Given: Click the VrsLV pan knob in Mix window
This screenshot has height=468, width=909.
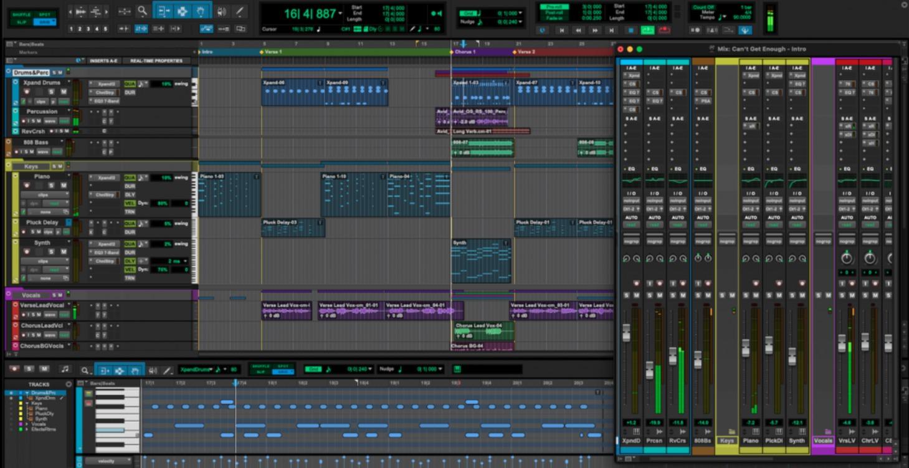Looking at the screenshot, I should pyautogui.click(x=846, y=258).
